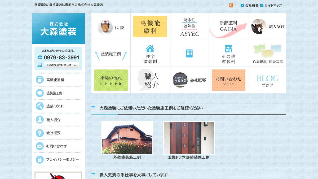This screenshot has height=179, width=318.
Task: Open the 職人紹介 silhouette tile
Action: [150, 80]
